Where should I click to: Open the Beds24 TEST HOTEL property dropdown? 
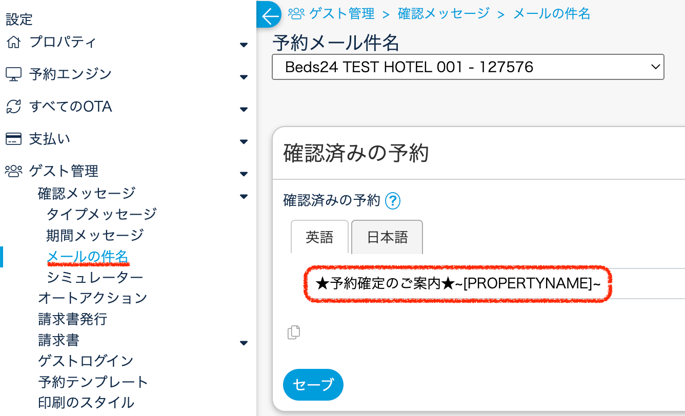click(x=468, y=67)
